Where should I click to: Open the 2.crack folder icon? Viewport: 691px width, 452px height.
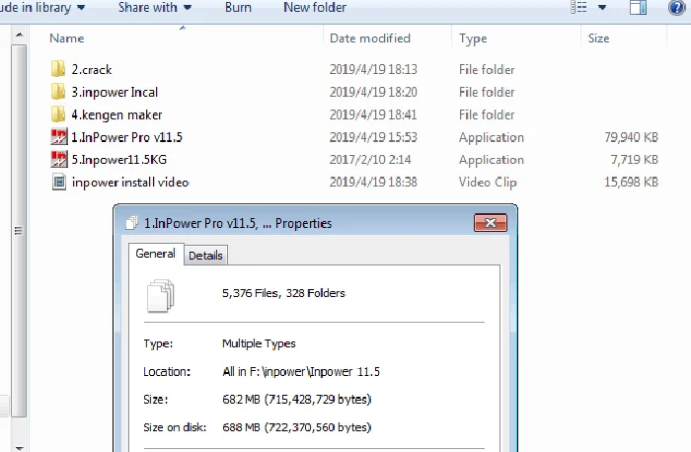[58, 69]
